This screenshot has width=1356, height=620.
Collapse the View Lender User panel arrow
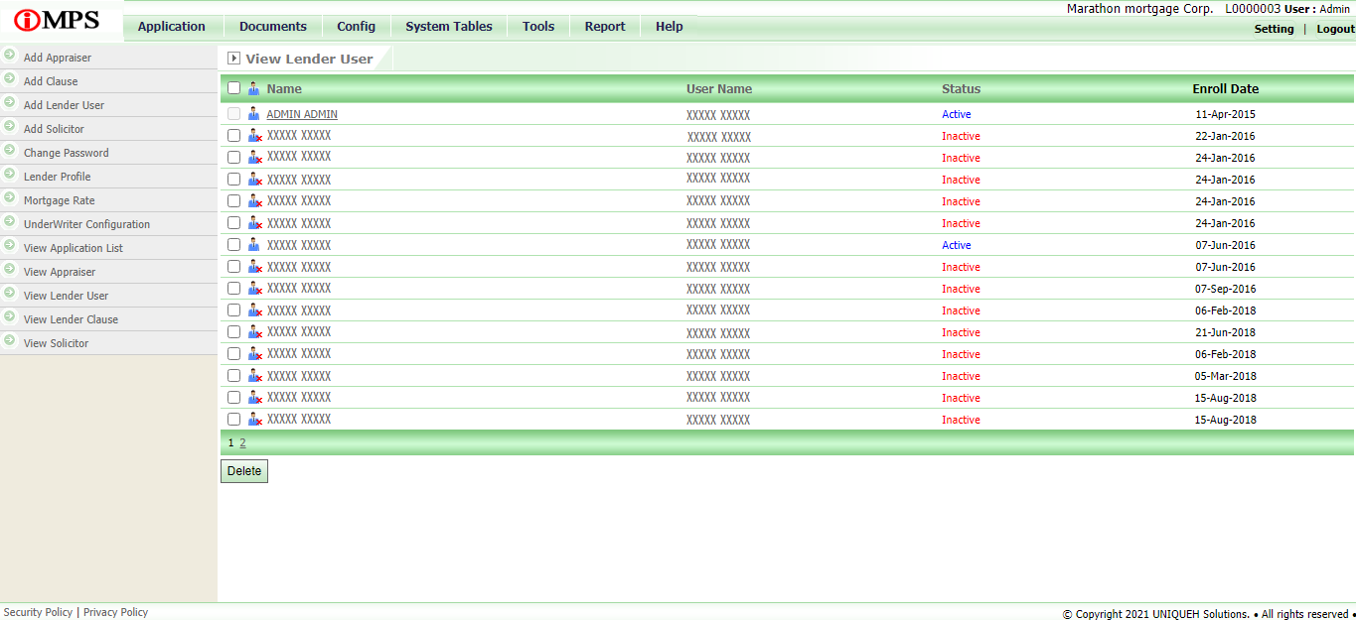coord(234,59)
